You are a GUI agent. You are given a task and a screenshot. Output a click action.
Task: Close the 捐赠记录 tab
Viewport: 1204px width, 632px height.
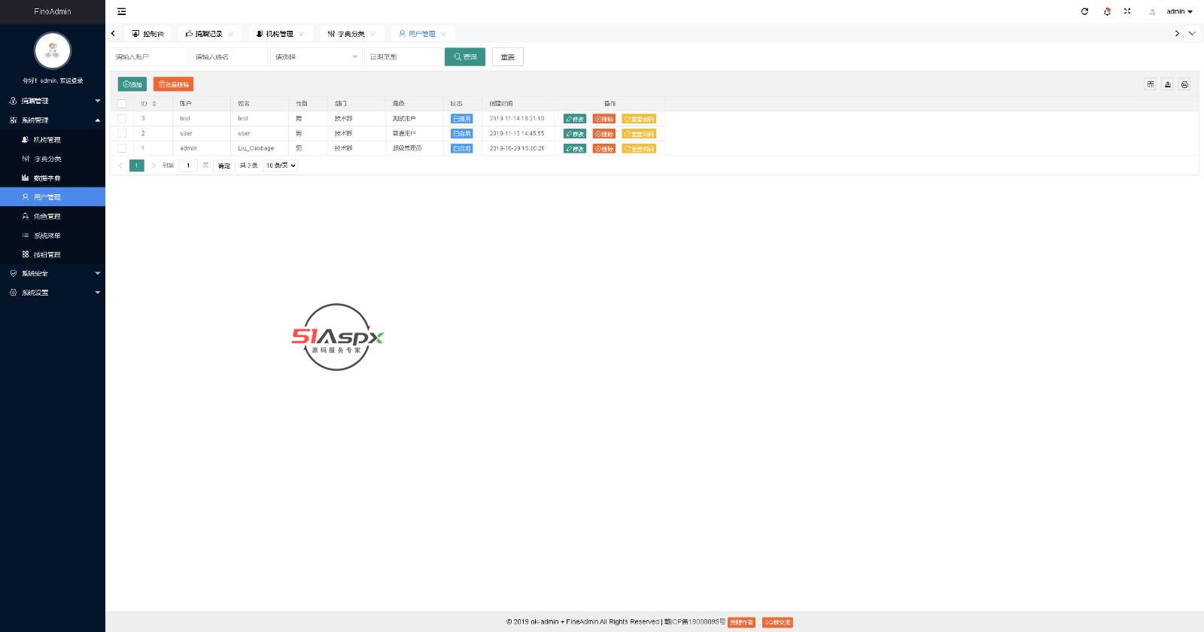231,34
